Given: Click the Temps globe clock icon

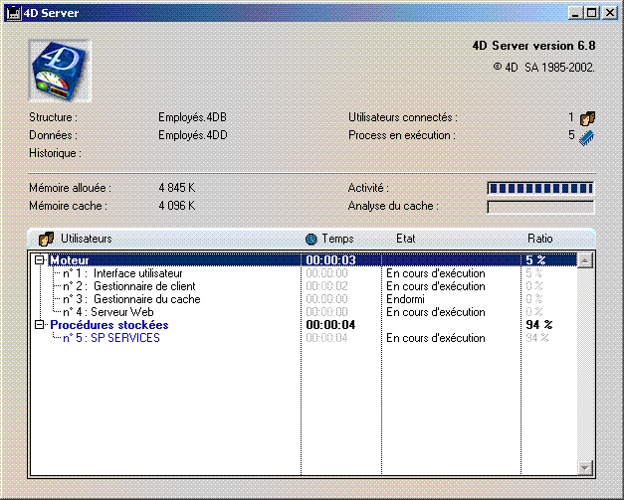Looking at the screenshot, I should coord(312,239).
